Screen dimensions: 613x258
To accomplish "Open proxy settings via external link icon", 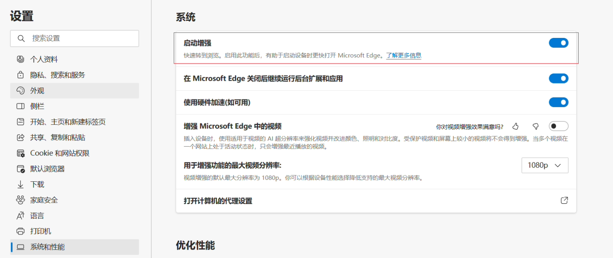I will [x=564, y=200].
